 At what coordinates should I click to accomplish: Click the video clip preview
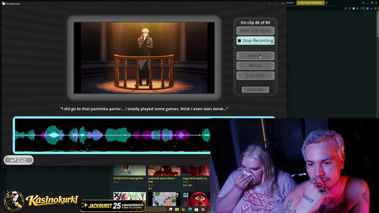tap(144, 58)
